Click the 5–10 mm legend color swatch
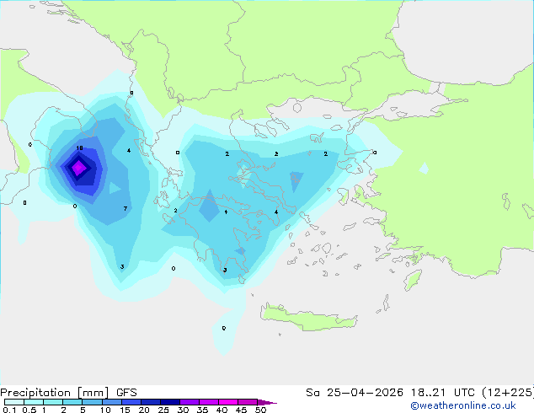534x413 pixels. [x=92, y=402]
